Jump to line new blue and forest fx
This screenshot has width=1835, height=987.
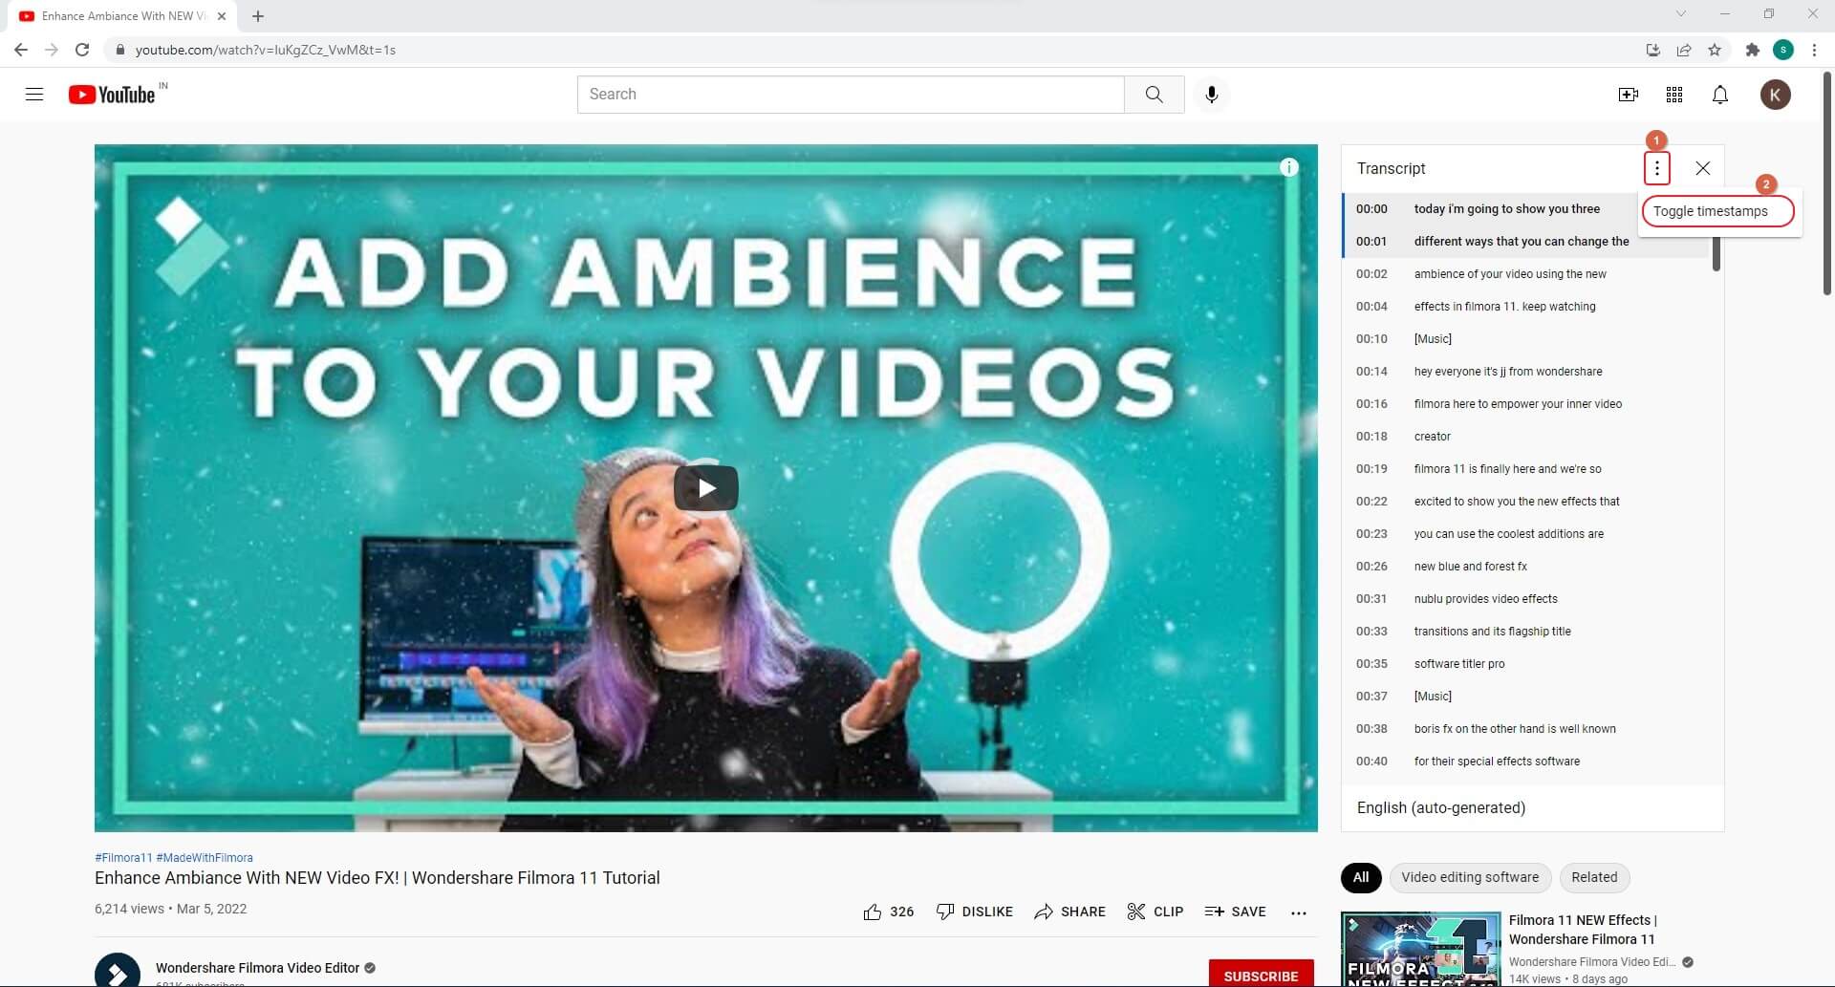[x=1524, y=567]
